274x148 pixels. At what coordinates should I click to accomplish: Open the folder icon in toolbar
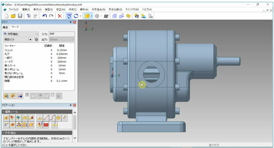pos(13,16)
